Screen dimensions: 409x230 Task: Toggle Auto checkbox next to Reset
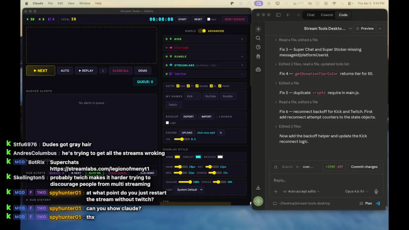pos(209,19)
